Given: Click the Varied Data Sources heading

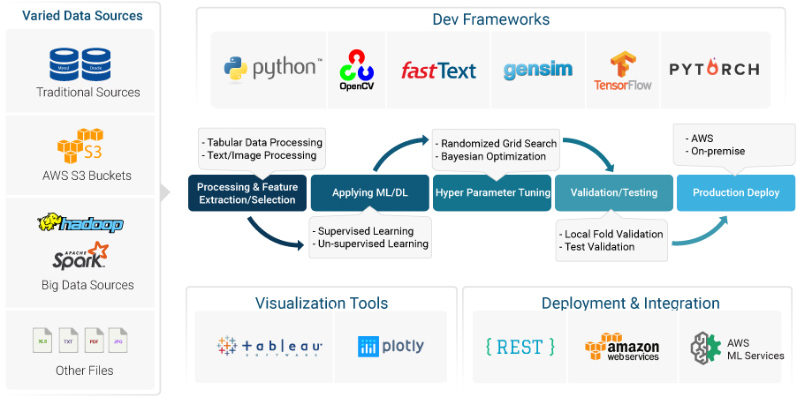Looking at the screenshot, I should [x=82, y=15].
